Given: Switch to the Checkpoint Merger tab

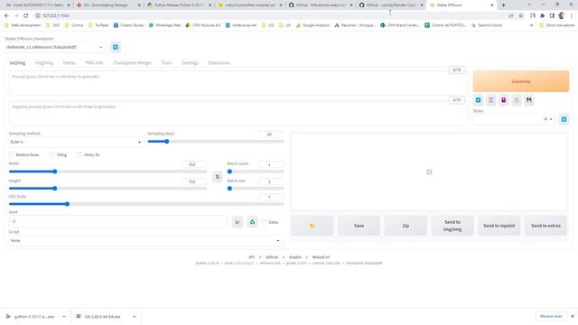Looking at the screenshot, I should pyautogui.click(x=132, y=63).
